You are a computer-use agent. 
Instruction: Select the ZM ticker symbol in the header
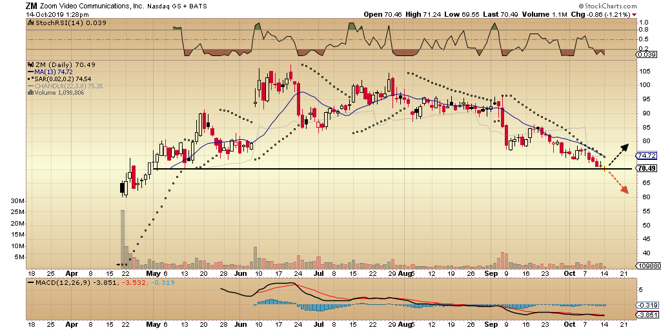point(31,6)
